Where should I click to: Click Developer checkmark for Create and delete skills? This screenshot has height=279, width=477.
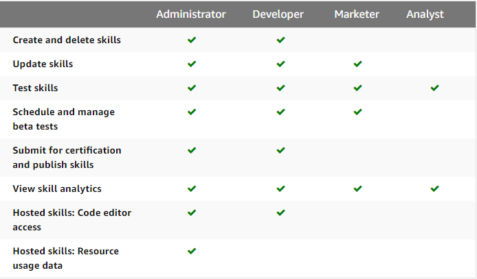click(x=281, y=40)
